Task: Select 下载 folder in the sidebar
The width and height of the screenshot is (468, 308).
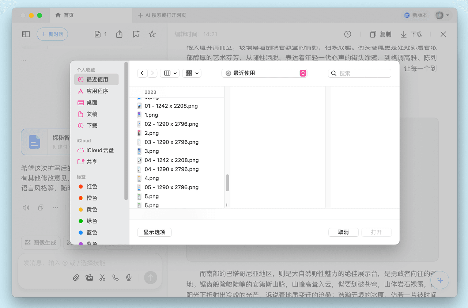Action: (x=92, y=125)
